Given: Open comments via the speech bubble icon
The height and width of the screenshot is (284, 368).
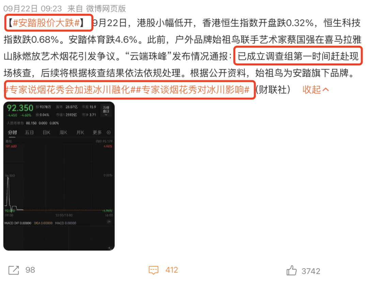Looking at the screenshot, I should (153, 270).
